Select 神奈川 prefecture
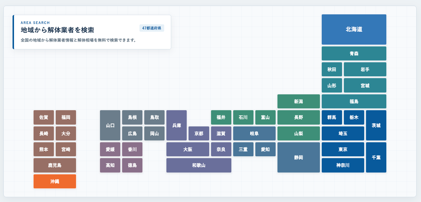The height and width of the screenshot is (202, 421). (x=343, y=165)
